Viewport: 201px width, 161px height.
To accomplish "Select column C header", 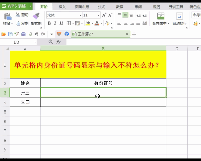I will [x=177, y=49].
